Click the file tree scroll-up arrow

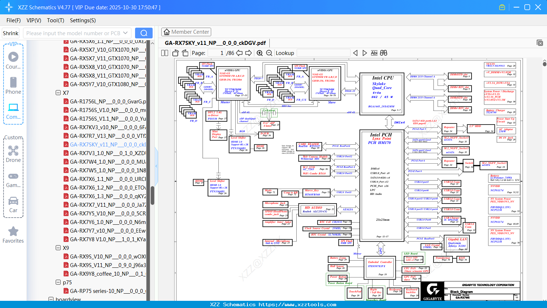pyautogui.click(x=152, y=43)
